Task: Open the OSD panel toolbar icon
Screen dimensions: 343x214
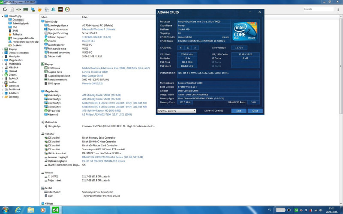Action: 60,9
